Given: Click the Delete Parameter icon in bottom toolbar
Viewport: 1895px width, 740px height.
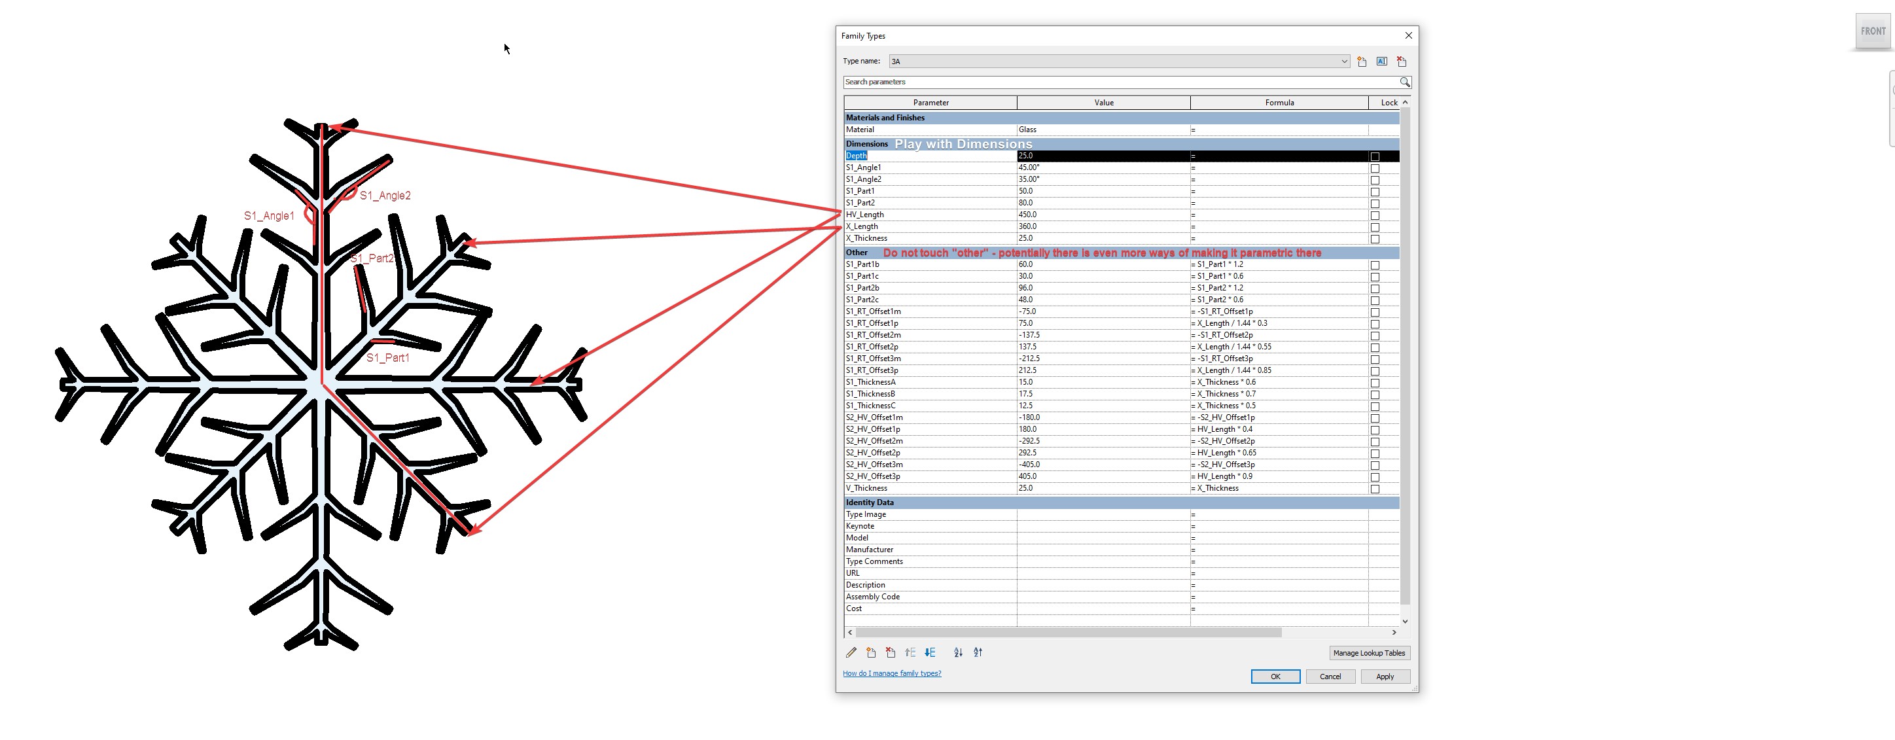Looking at the screenshot, I should point(891,652).
